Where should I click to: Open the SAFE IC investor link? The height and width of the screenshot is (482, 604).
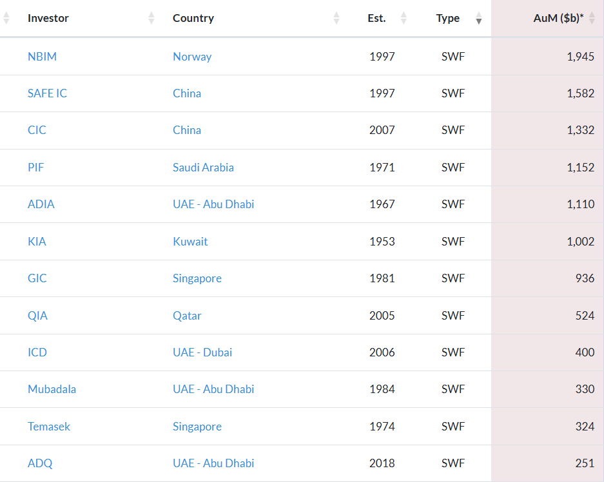48,93
